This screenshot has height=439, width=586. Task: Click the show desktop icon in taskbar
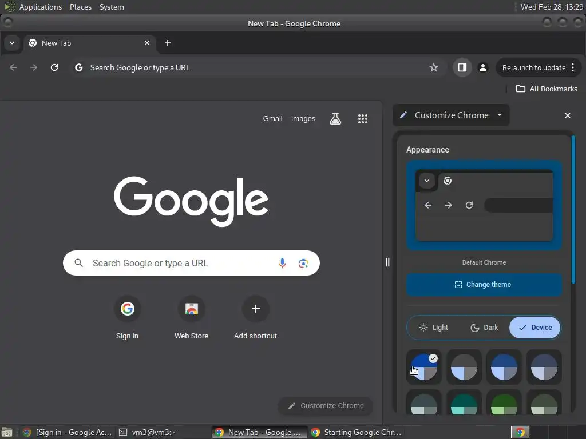(6, 432)
